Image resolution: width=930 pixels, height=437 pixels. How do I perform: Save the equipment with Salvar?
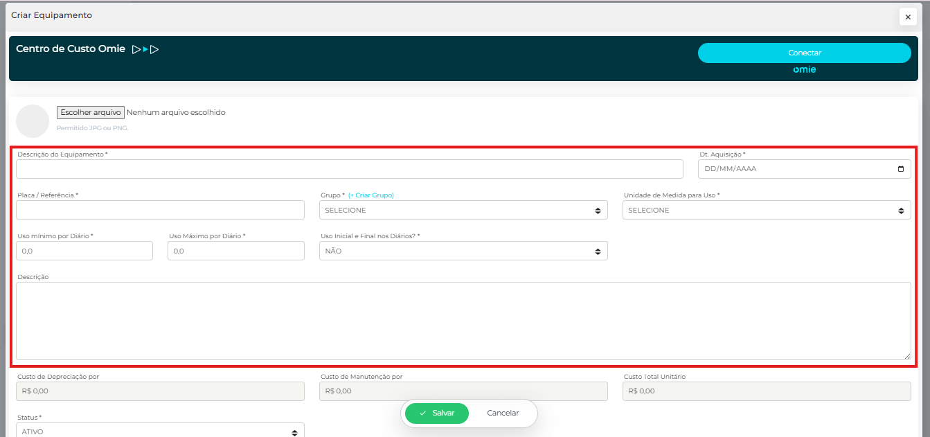coord(437,413)
